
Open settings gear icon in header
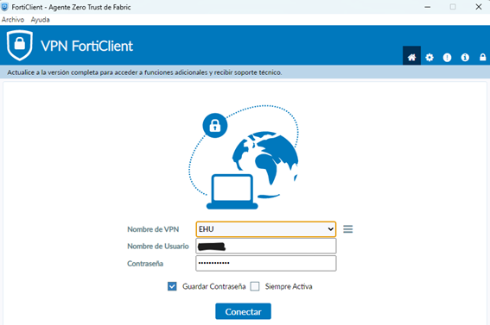(x=430, y=58)
